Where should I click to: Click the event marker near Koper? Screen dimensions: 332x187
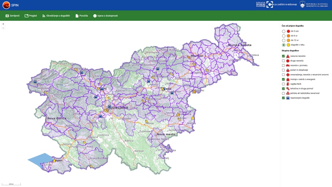coord(54,161)
